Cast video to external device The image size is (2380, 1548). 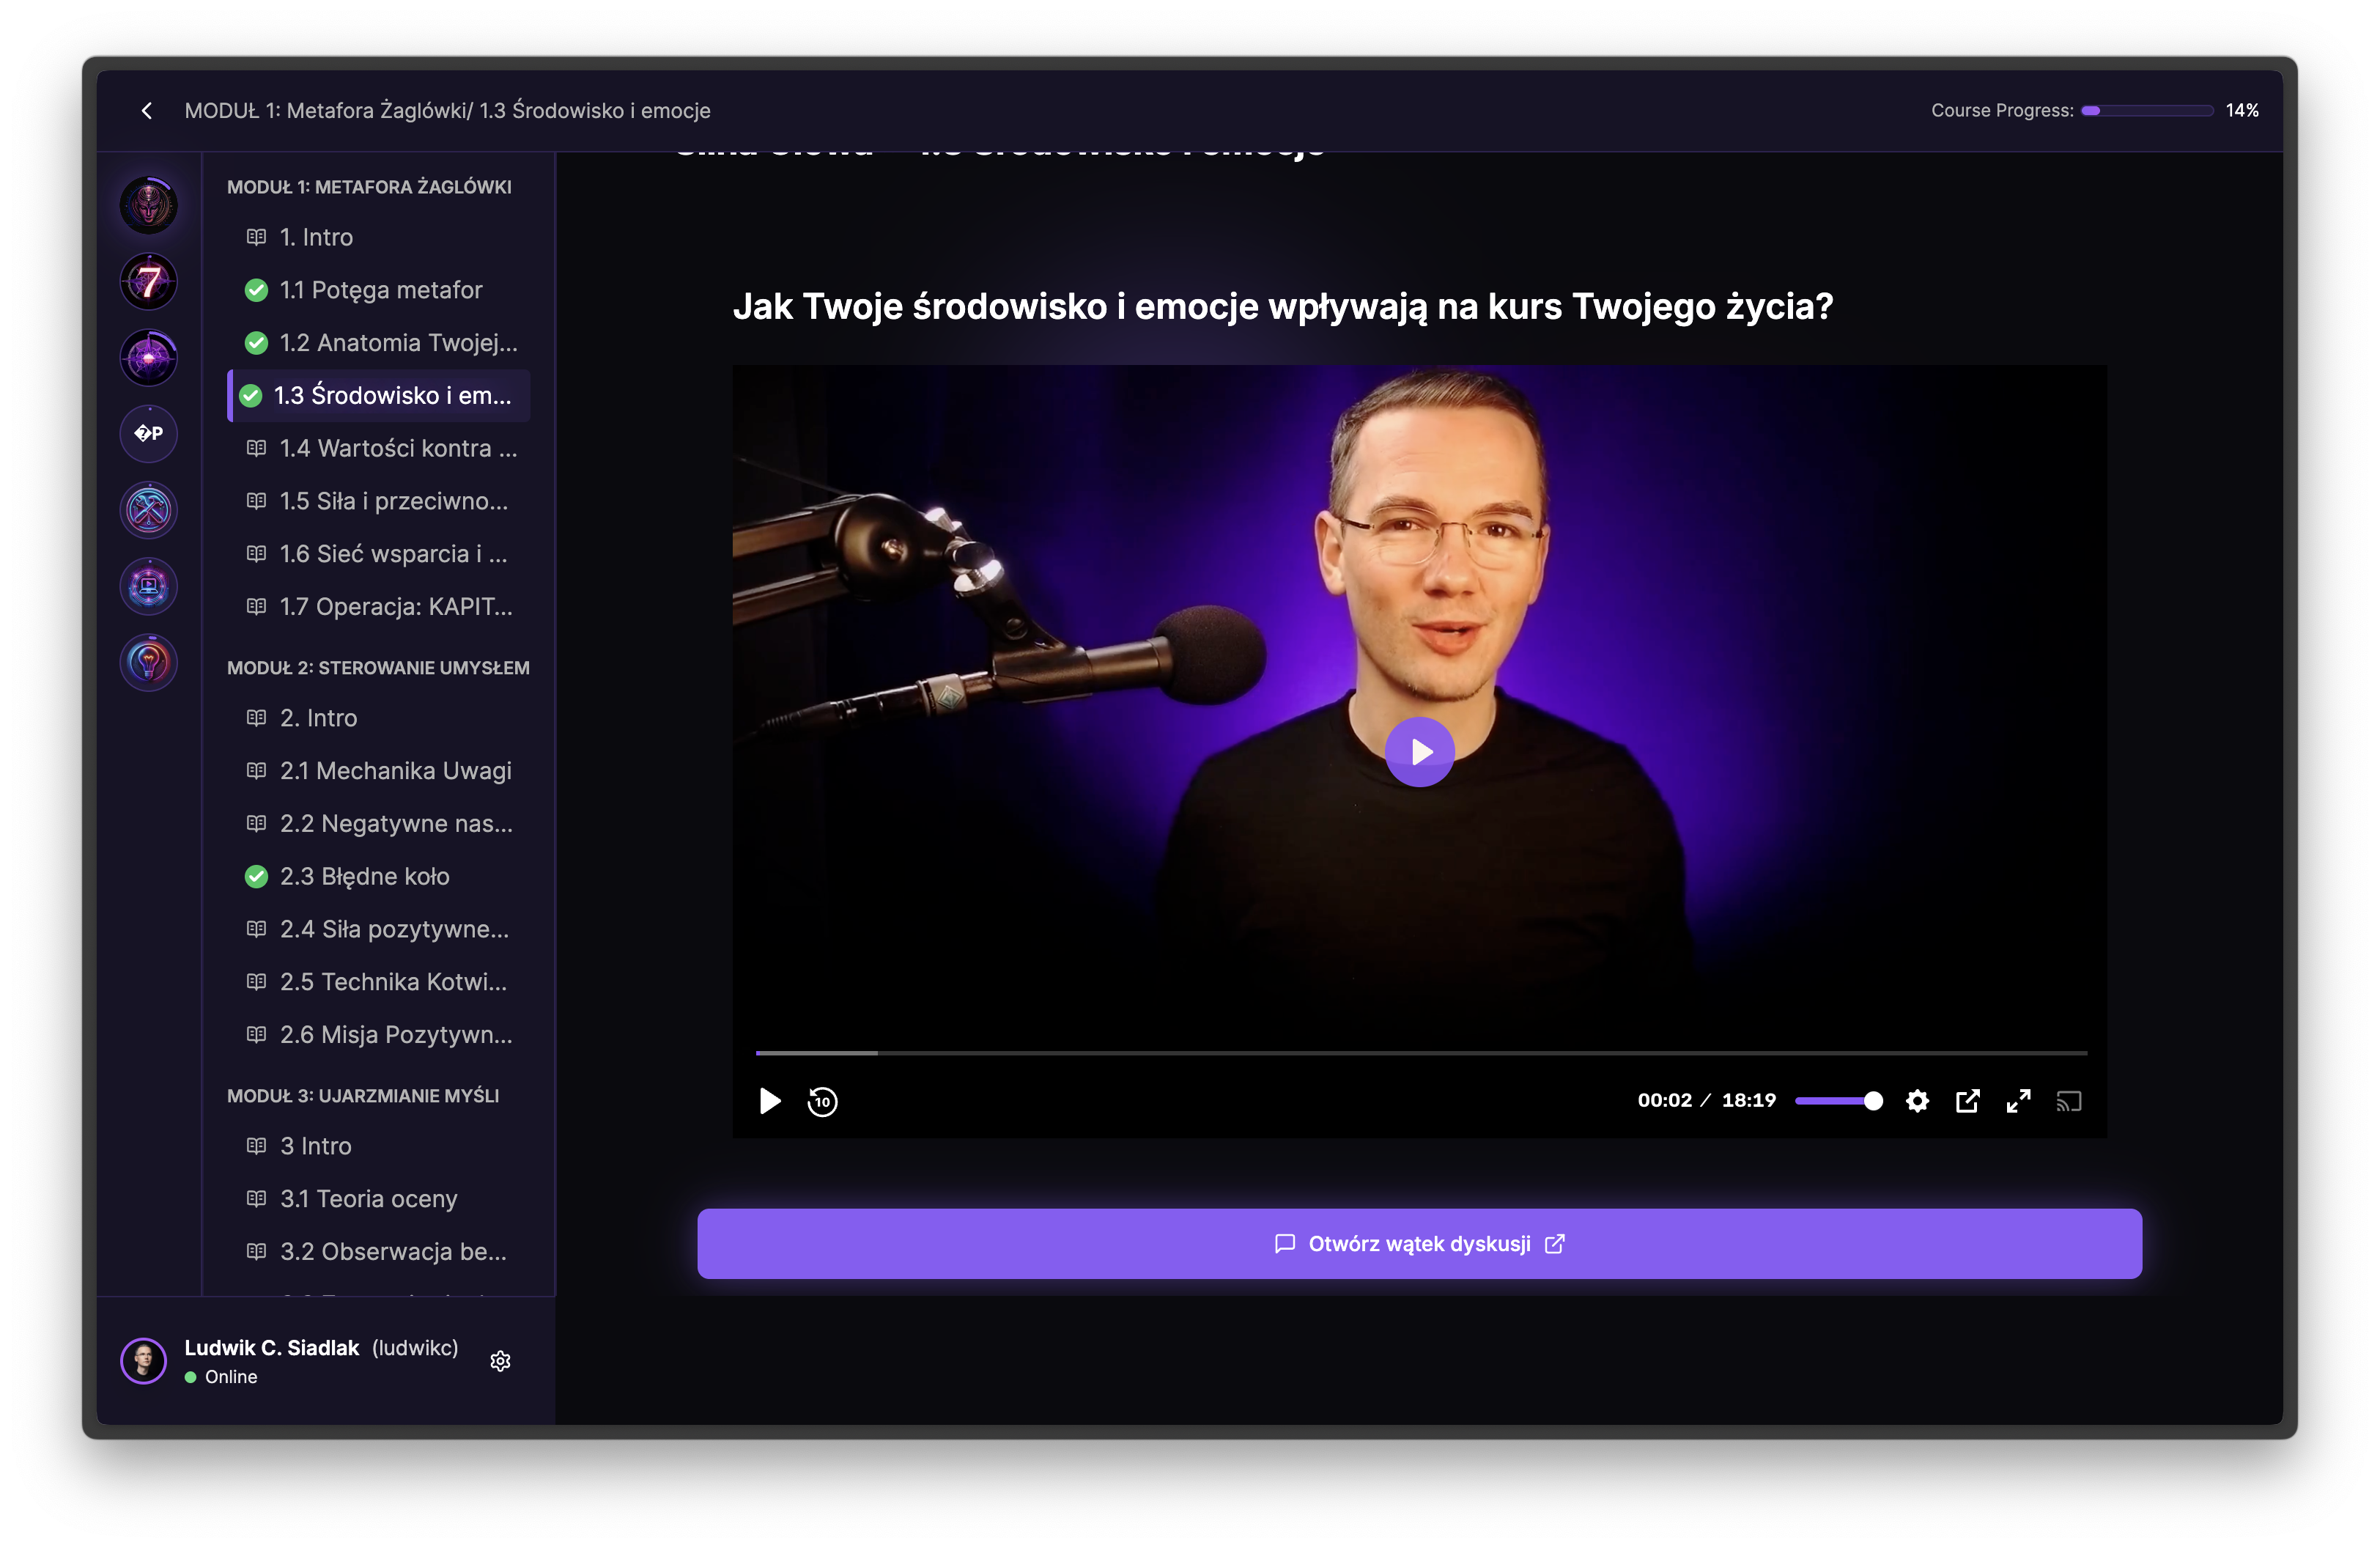pyautogui.click(x=2068, y=1101)
